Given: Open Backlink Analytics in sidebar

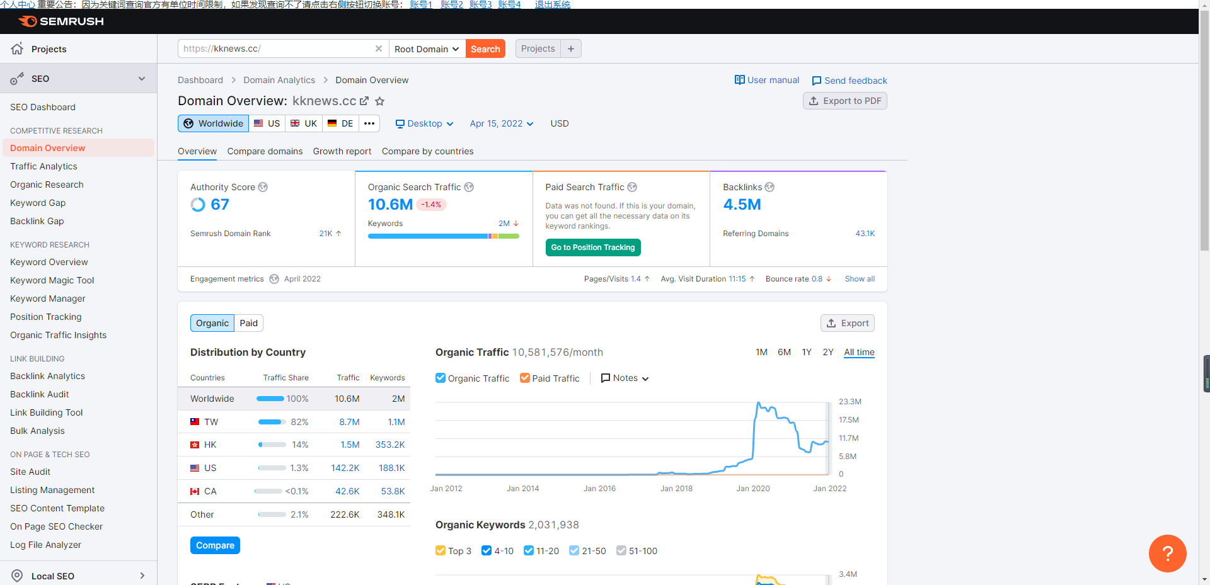Looking at the screenshot, I should [x=47, y=376].
